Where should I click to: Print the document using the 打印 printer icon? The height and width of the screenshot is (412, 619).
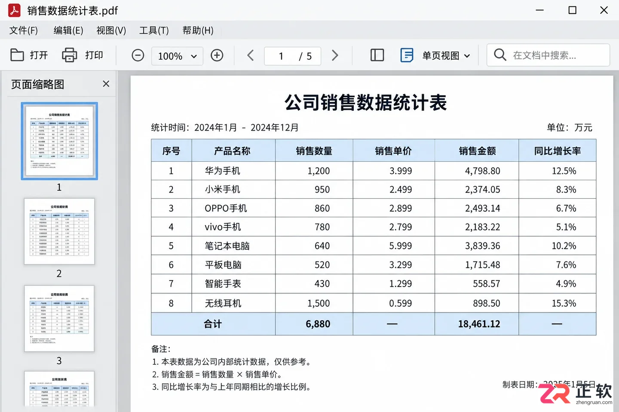pyautogui.click(x=69, y=55)
